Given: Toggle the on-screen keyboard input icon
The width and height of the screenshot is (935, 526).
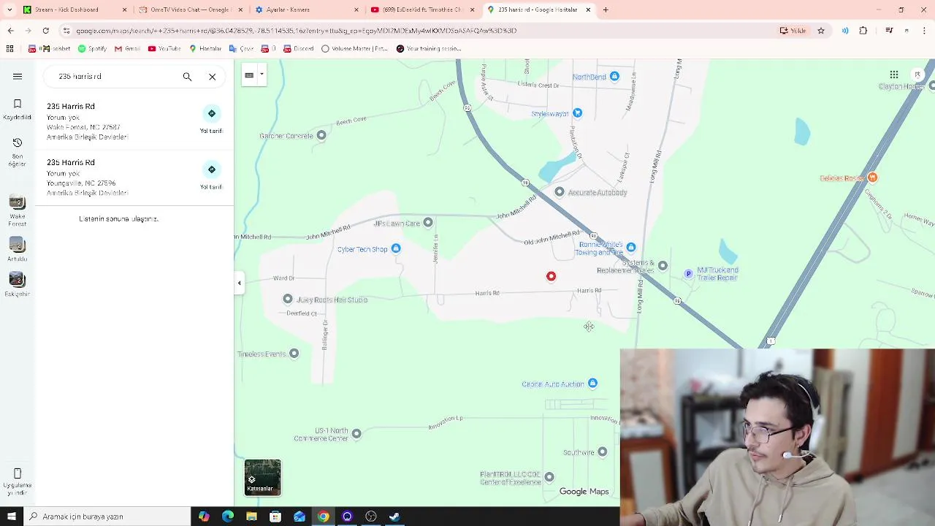Looking at the screenshot, I should click(x=249, y=75).
